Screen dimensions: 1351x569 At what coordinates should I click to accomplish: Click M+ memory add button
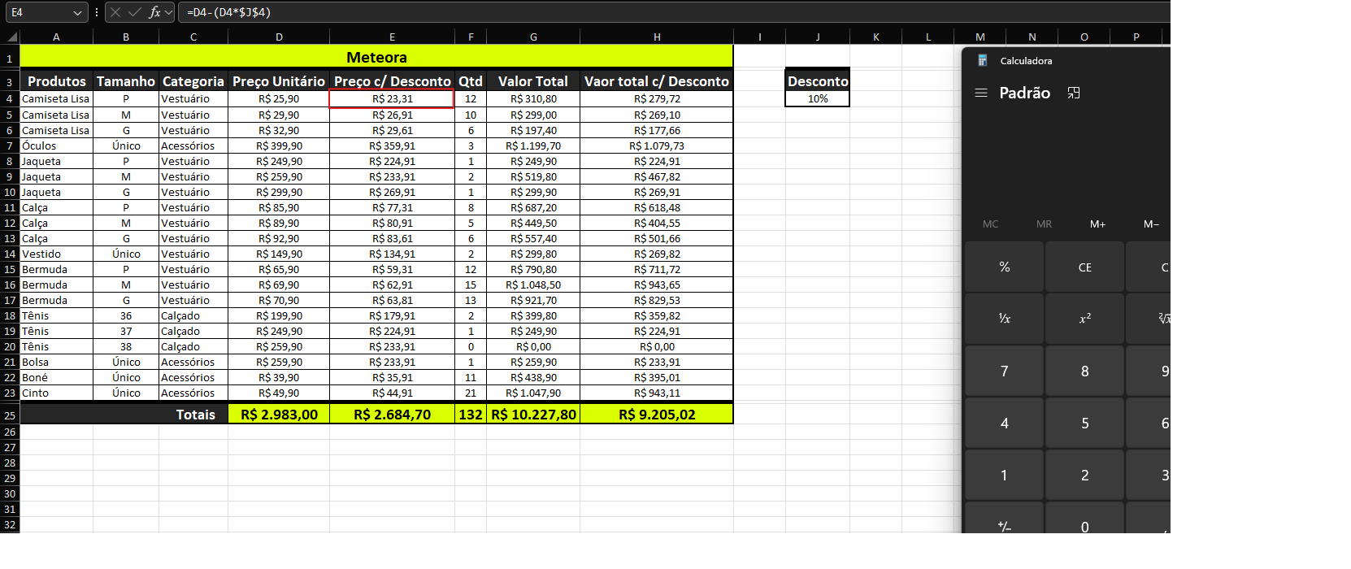[1098, 224]
